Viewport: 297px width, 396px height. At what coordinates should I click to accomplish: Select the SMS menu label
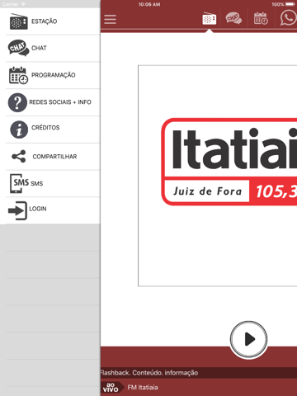pyautogui.click(x=37, y=183)
